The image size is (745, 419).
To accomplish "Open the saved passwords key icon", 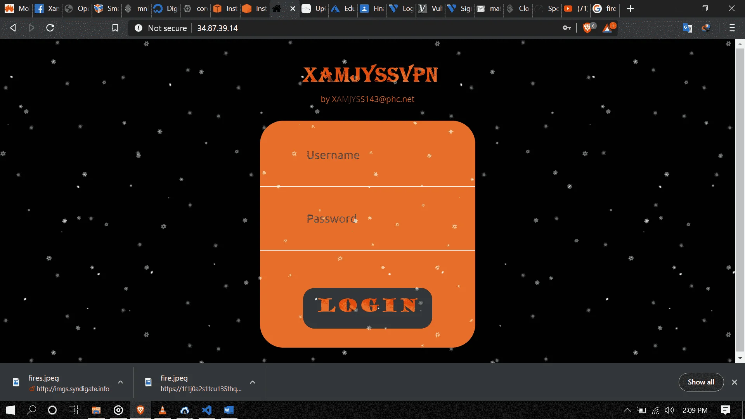I will coord(567,28).
